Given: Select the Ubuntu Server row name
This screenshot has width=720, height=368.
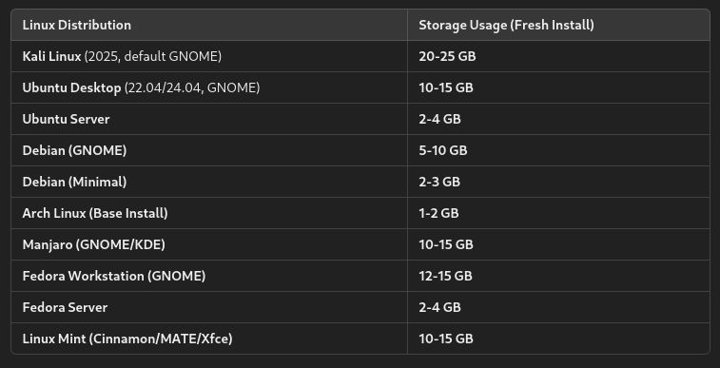Looking at the screenshot, I should [67, 119].
